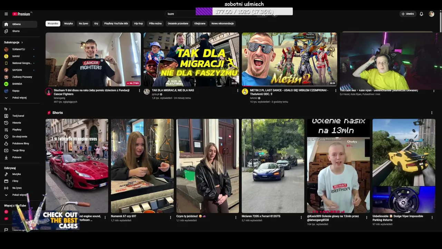Select the Hip-hop filter chip

(138, 24)
